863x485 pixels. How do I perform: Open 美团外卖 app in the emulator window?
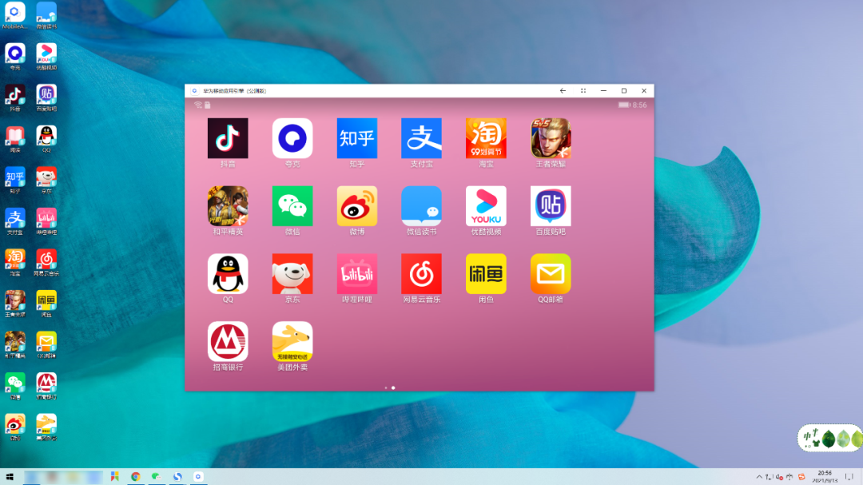coord(292,341)
